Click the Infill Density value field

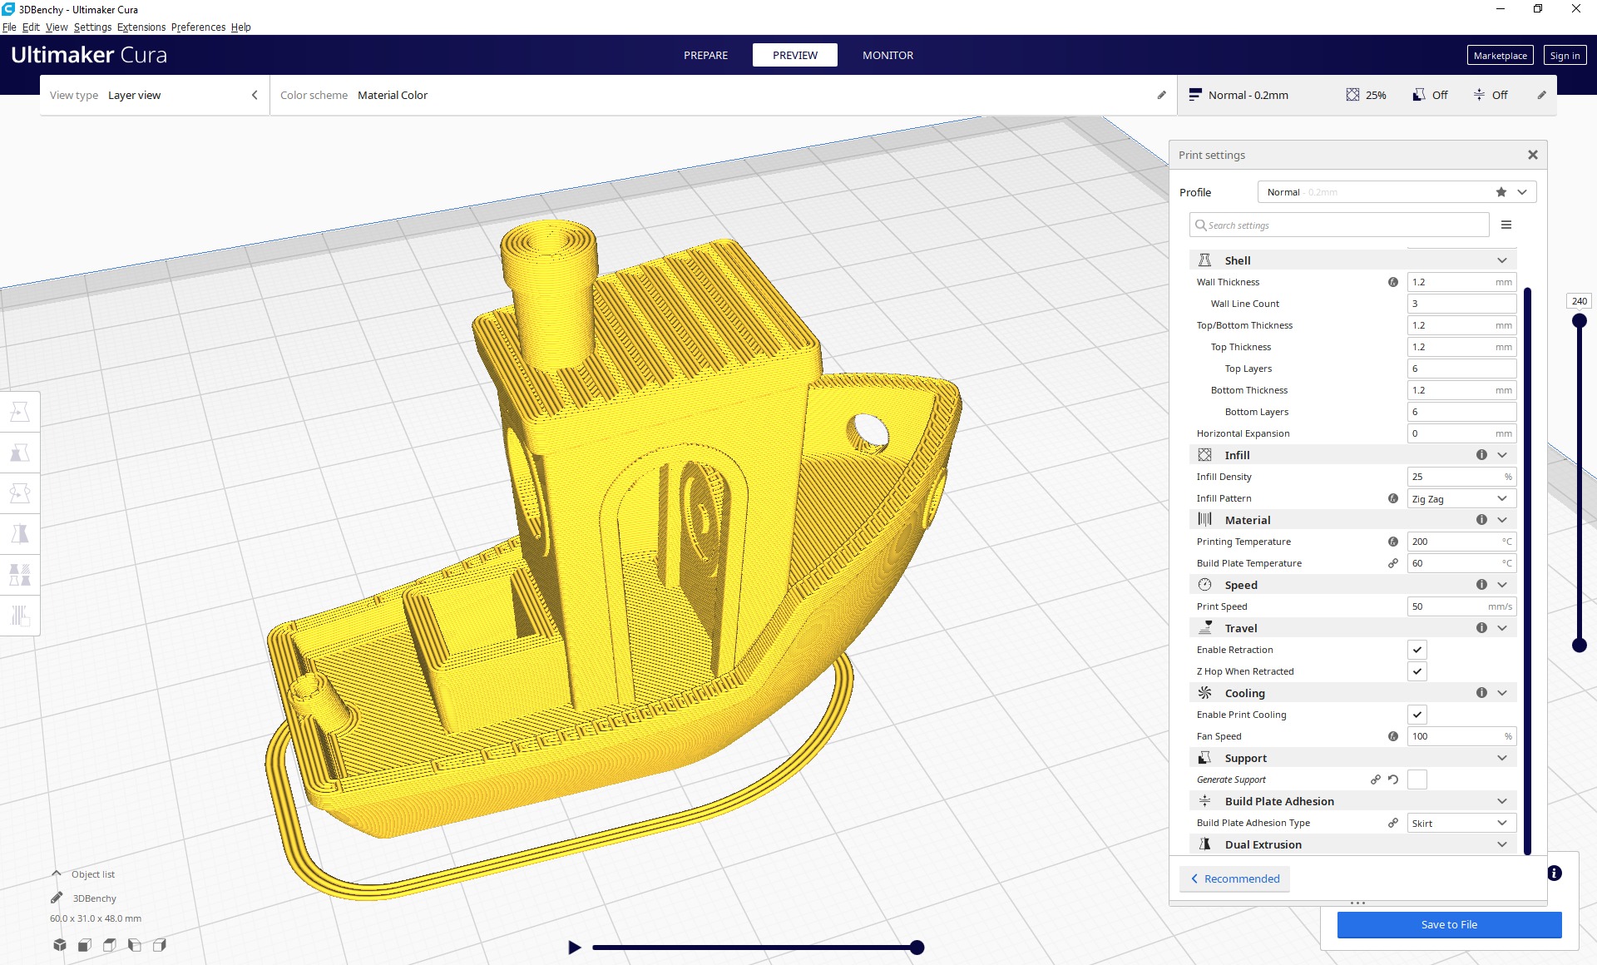1461,477
